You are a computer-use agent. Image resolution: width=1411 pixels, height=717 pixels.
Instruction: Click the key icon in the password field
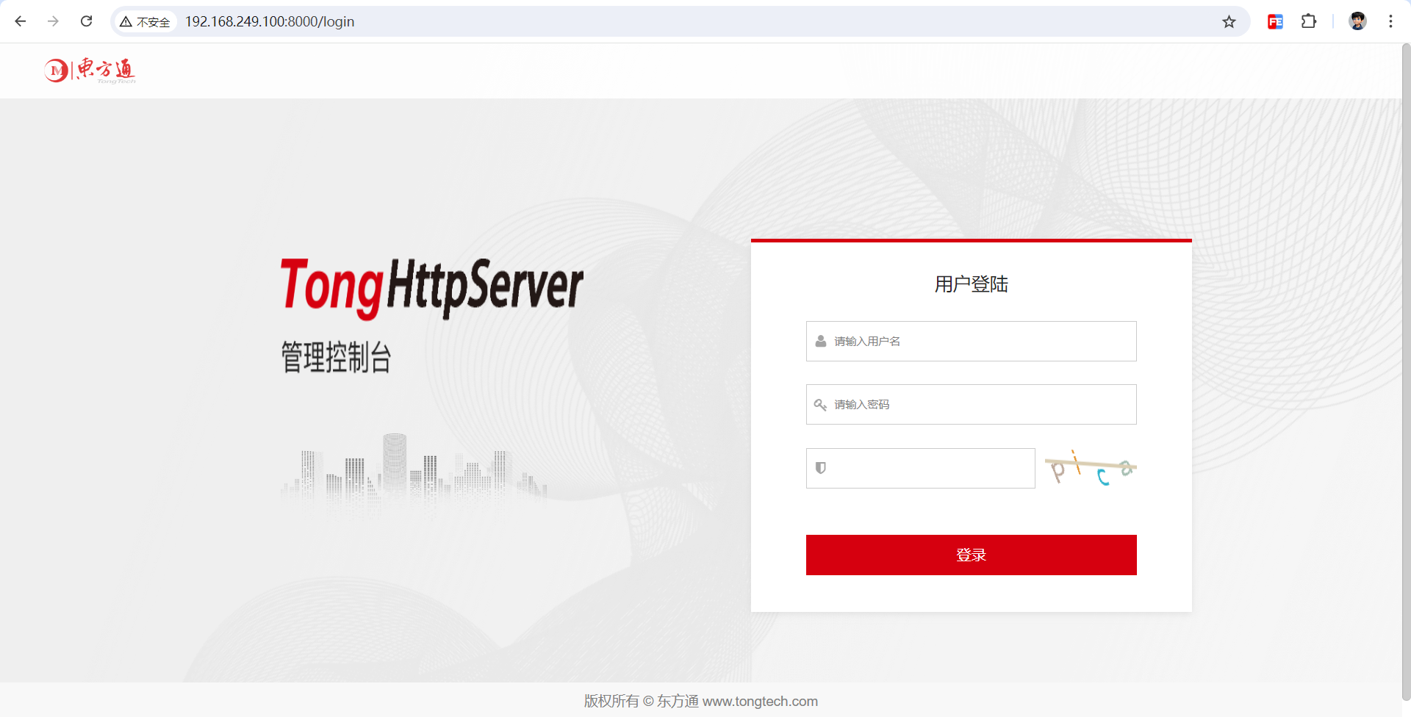pos(820,405)
